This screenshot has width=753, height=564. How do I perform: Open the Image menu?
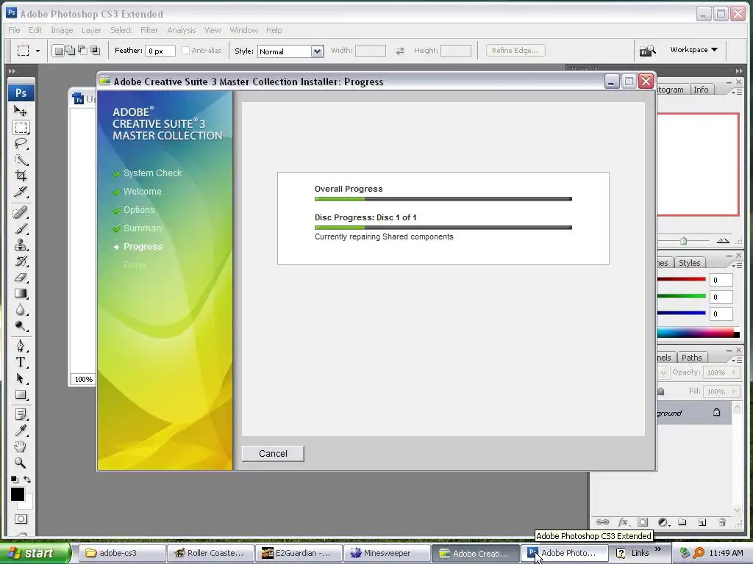point(62,30)
